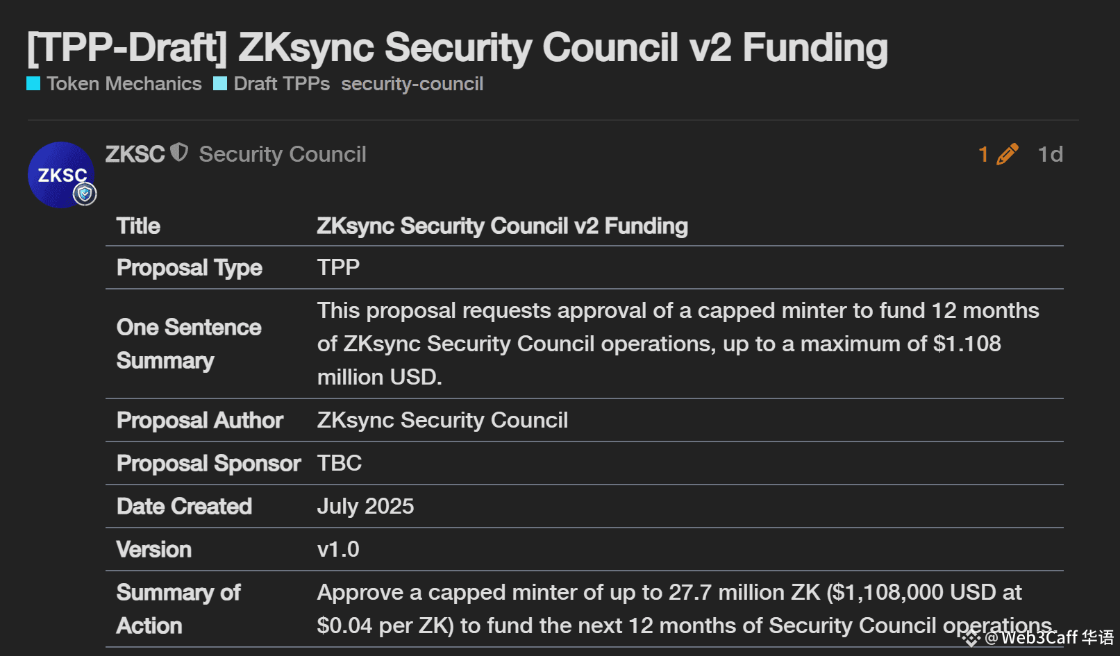This screenshot has width=1120, height=656.
Task: Click the Draft TPPs category color square
Action: [220, 83]
